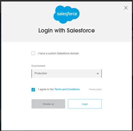Open the Environment dropdown
Image resolution: width=133 pixels, height=131 pixels.
click(66, 73)
